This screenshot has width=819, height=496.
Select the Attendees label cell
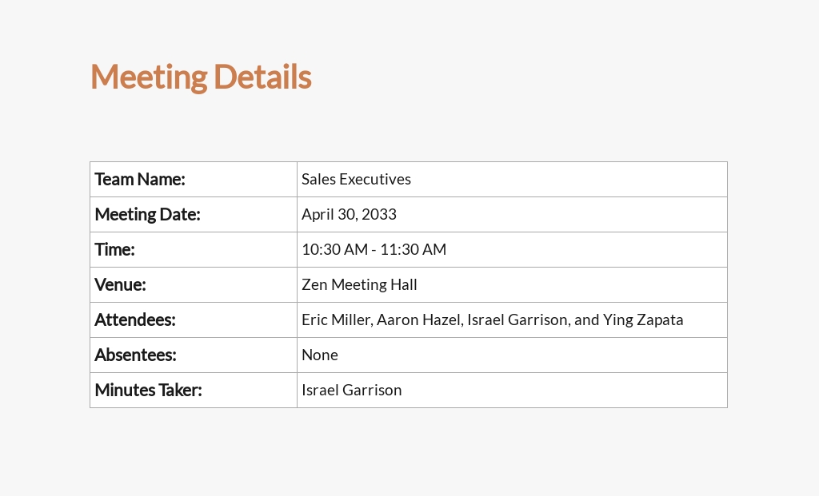pyautogui.click(x=194, y=319)
